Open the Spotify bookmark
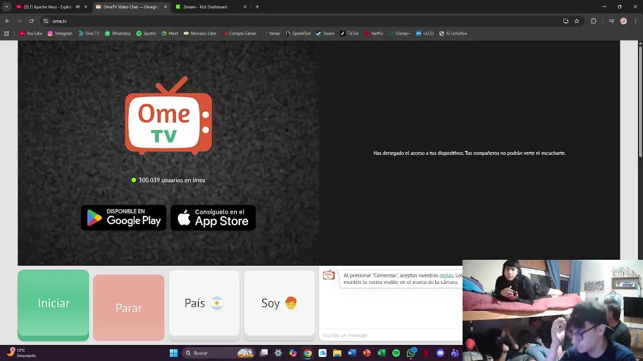Viewport: 643px width, 361px height. click(x=146, y=34)
